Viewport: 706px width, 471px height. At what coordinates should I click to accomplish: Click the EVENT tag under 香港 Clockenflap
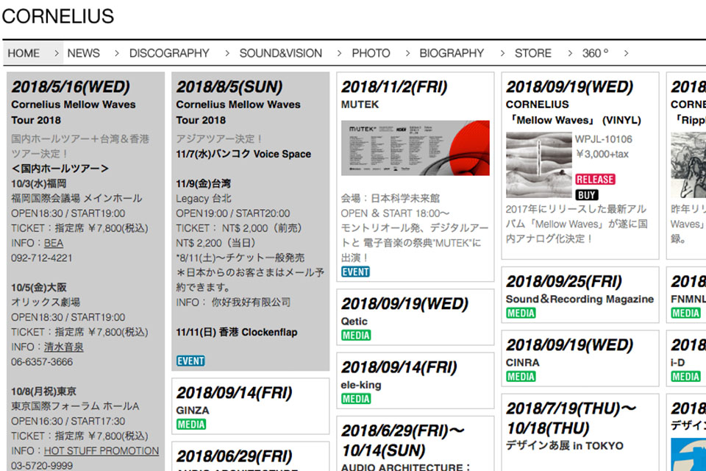pyautogui.click(x=190, y=361)
